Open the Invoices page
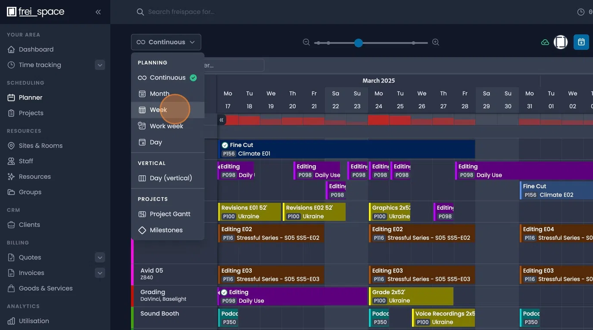Screen dimensions: 593x330 pyautogui.click(x=31, y=272)
